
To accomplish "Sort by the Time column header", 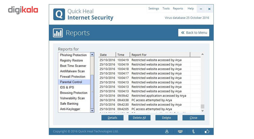I will [123, 55].
